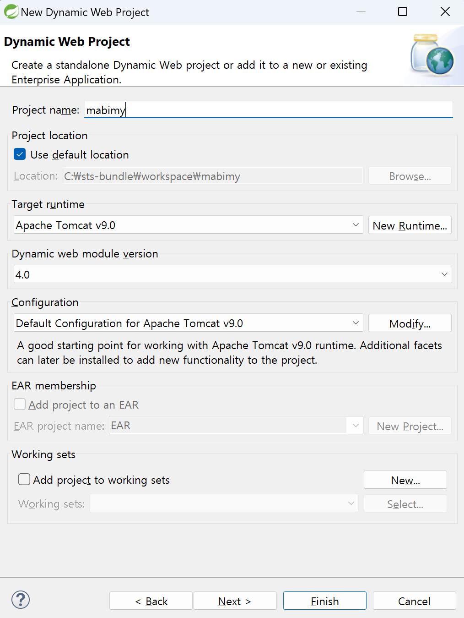The height and width of the screenshot is (618, 464).
Task: Click the Dynamic Web Project heading
Action: pos(67,42)
